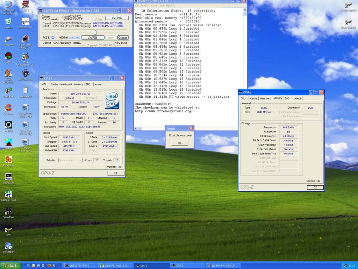Open the Spi 450x9 4-3-3-4 JPG file icon
Viewport: 358px width, 269px height.
25,145
